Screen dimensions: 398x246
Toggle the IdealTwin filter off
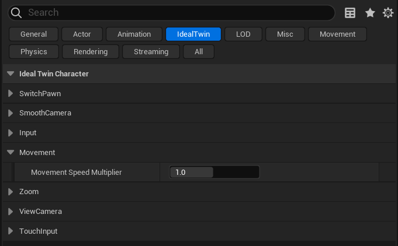[193, 34]
